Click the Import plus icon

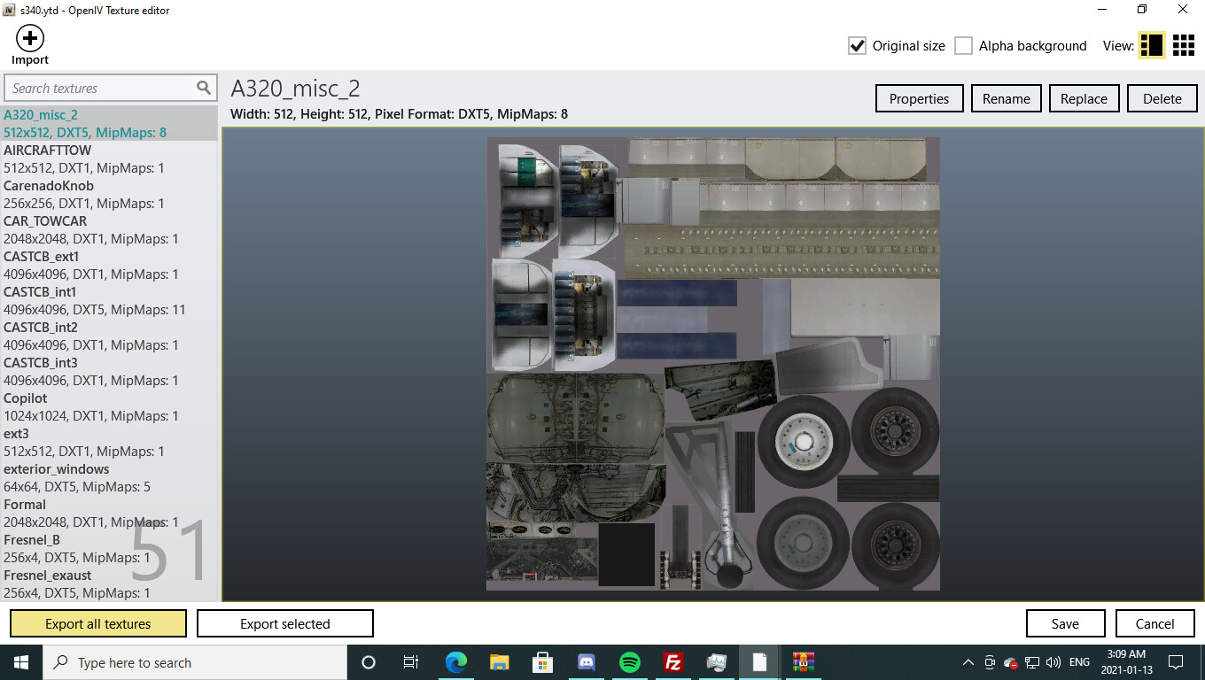(x=30, y=38)
